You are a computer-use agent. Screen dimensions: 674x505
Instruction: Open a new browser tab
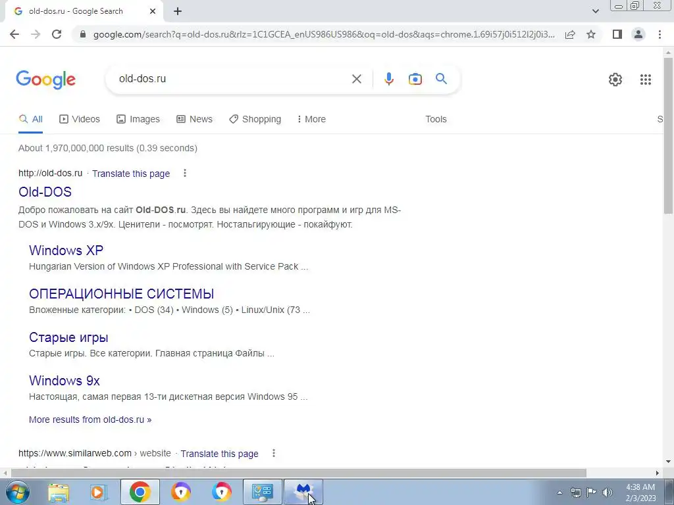coord(178,11)
